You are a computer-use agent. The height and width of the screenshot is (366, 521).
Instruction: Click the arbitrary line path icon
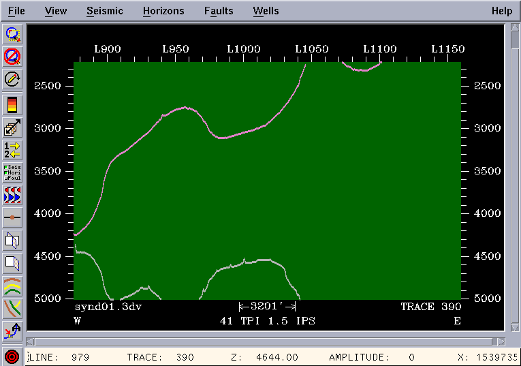(12, 331)
